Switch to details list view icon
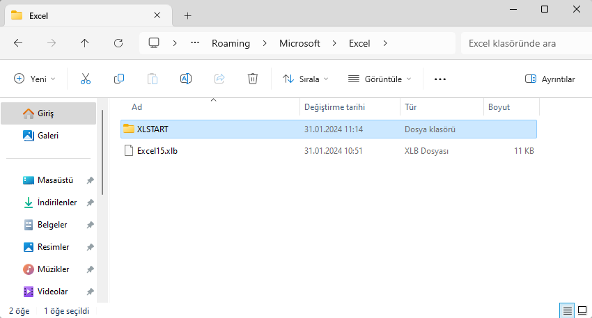This screenshot has height=318, width=592. pos(567,310)
